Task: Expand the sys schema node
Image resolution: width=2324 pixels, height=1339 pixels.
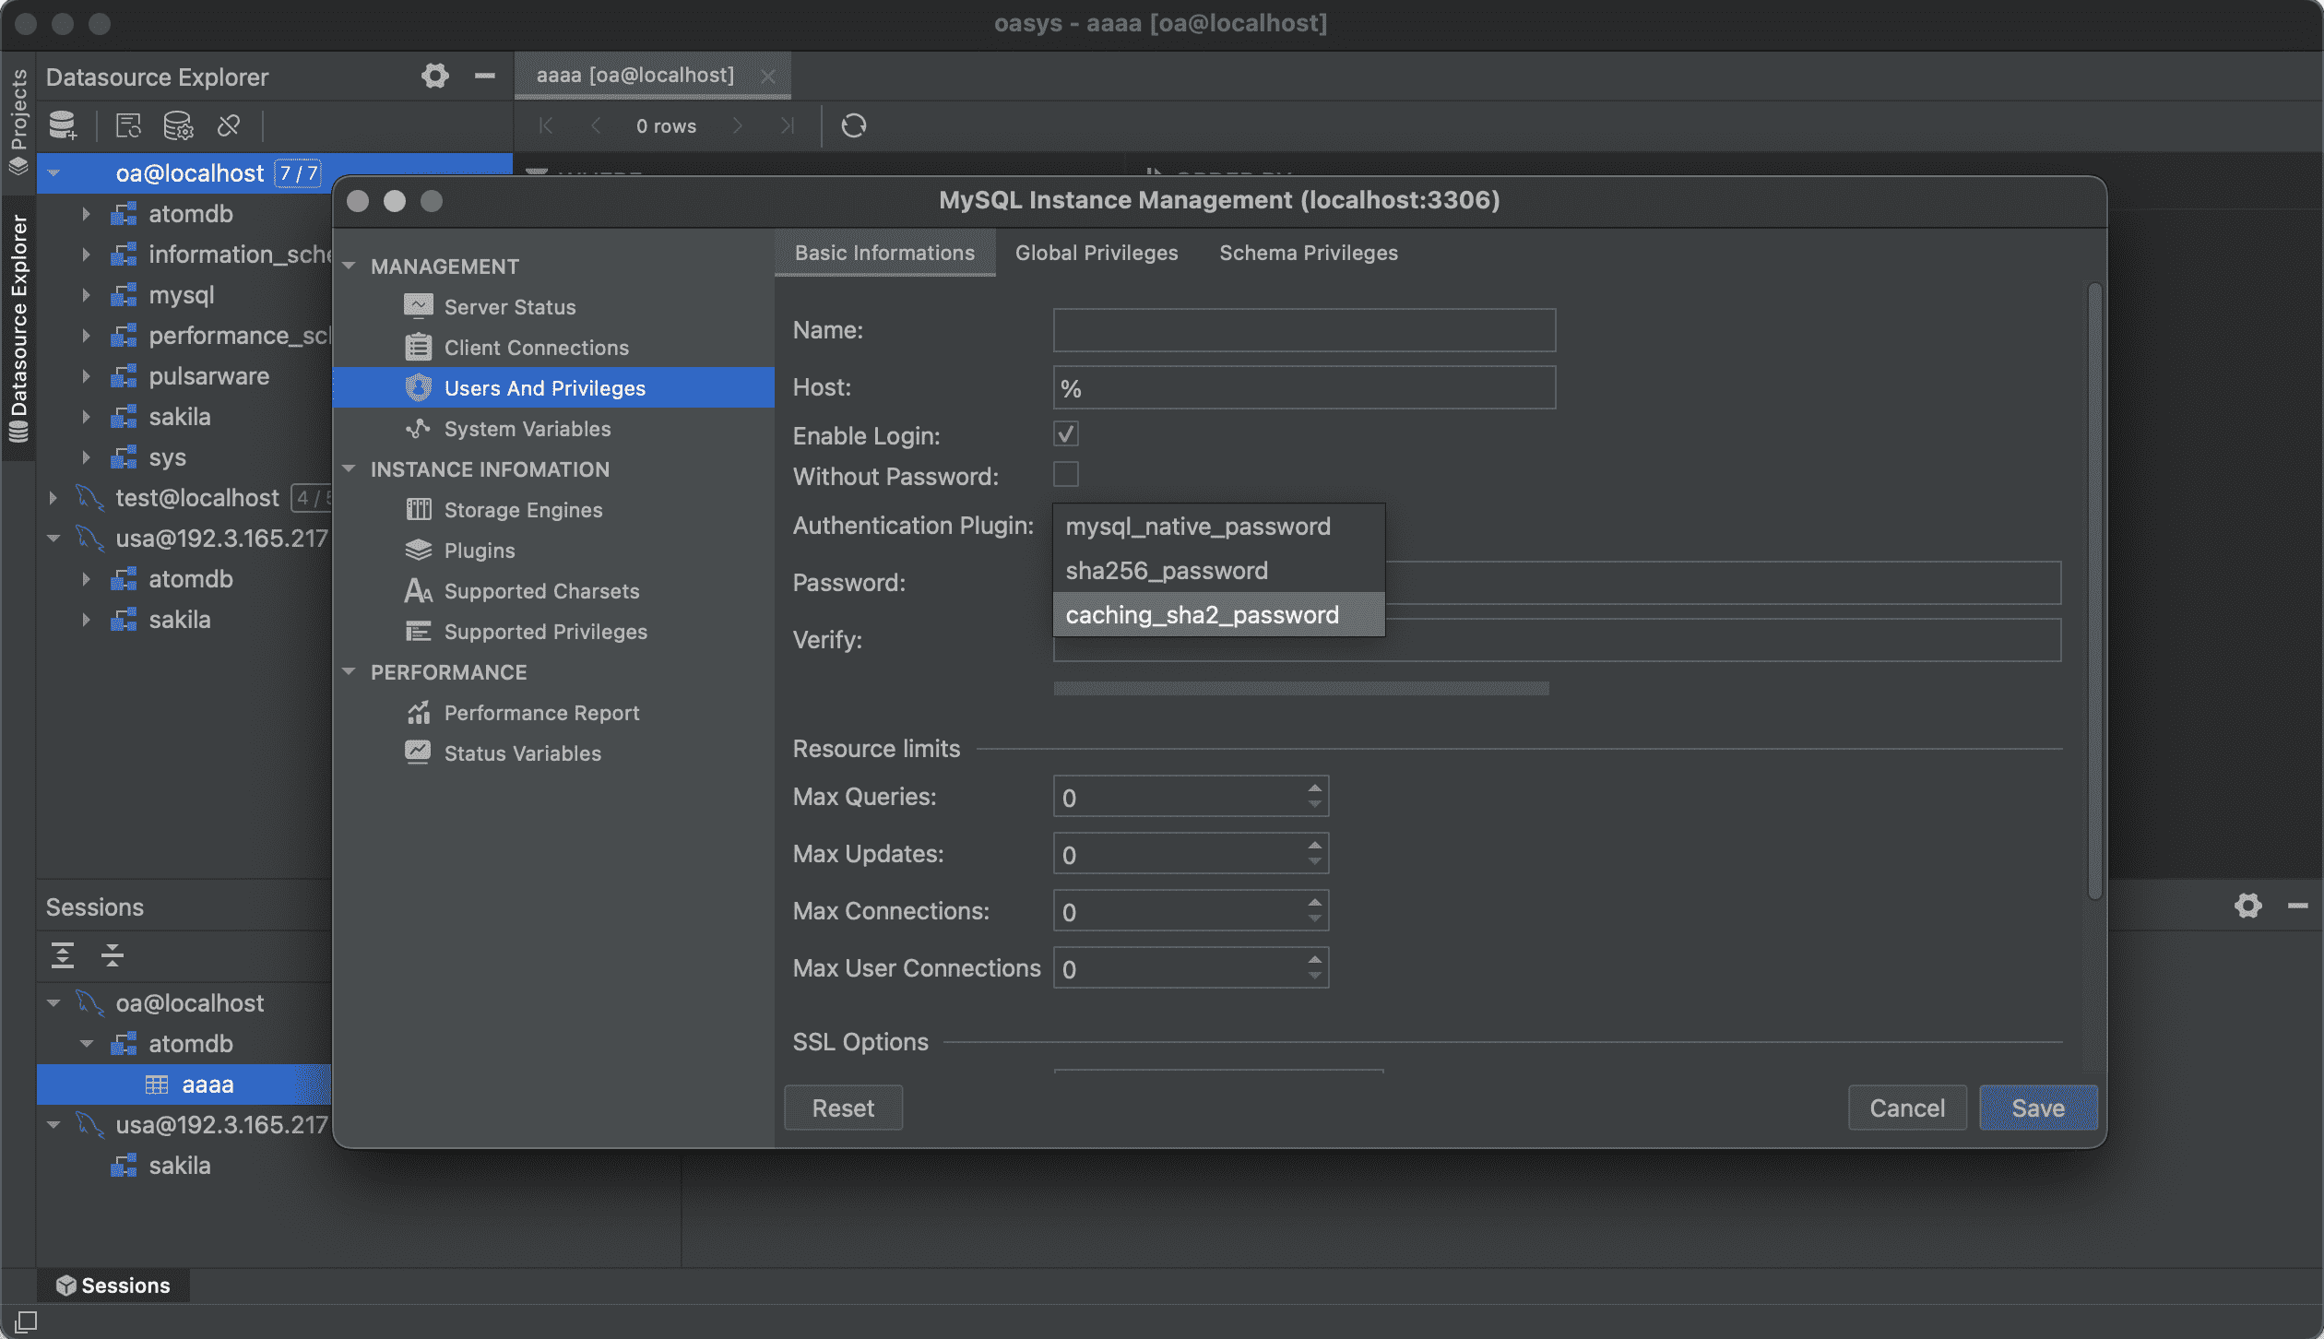Action: point(86,457)
